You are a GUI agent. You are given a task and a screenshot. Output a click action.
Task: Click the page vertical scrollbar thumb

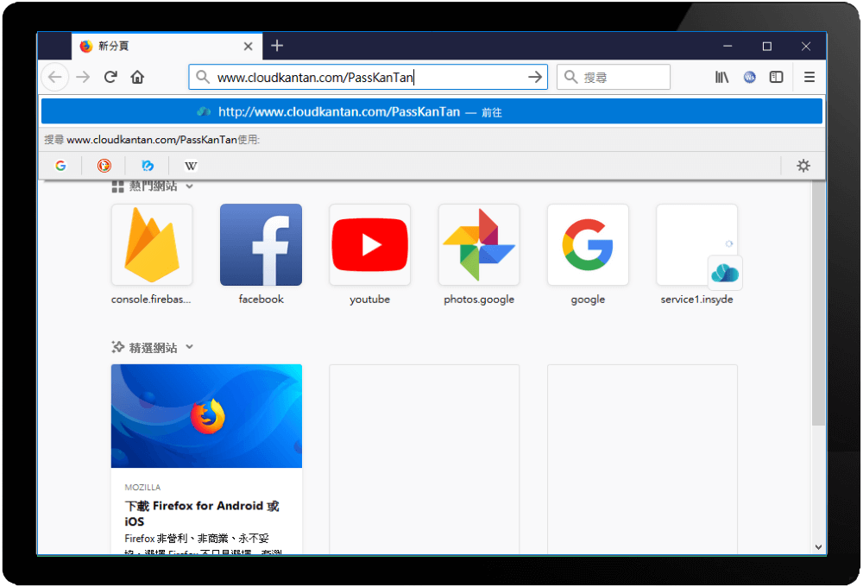pyautogui.click(x=818, y=302)
